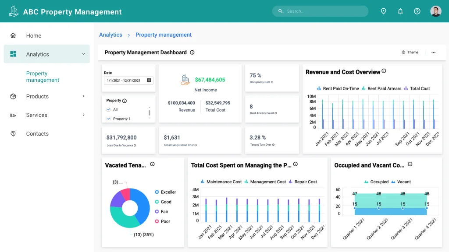
Task: Click the Analytics breadcrumb link
Action: pyautogui.click(x=110, y=35)
